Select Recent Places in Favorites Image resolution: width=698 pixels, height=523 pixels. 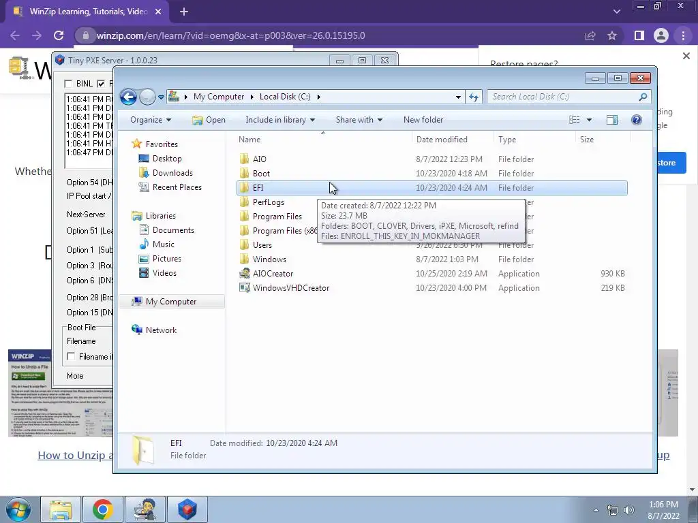point(170,187)
